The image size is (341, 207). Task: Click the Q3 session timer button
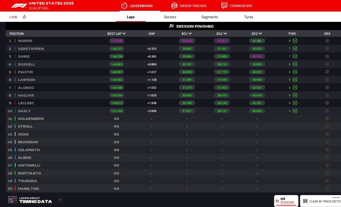(x=286, y=201)
